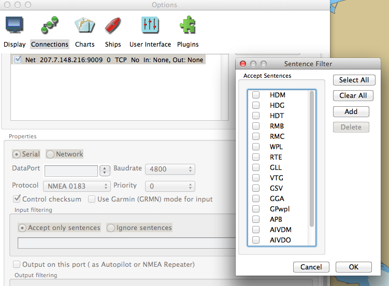Open the Ships settings icon
This screenshot has width=389, height=286.
pos(112,25)
